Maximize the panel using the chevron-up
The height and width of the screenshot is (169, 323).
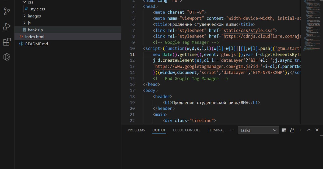(x=309, y=130)
